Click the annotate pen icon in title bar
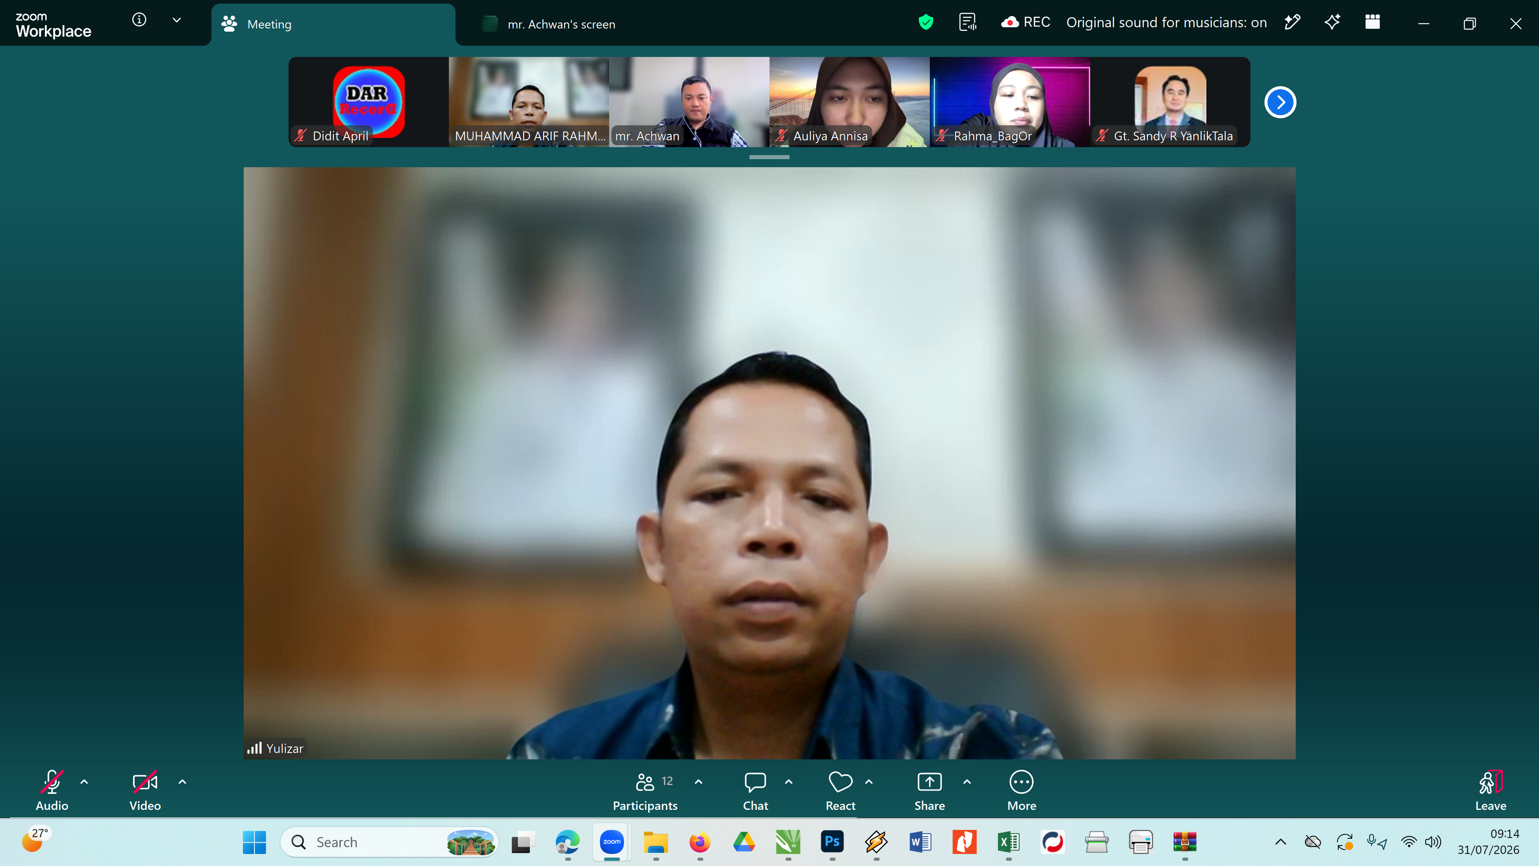This screenshot has height=866, width=1539. (1292, 23)
